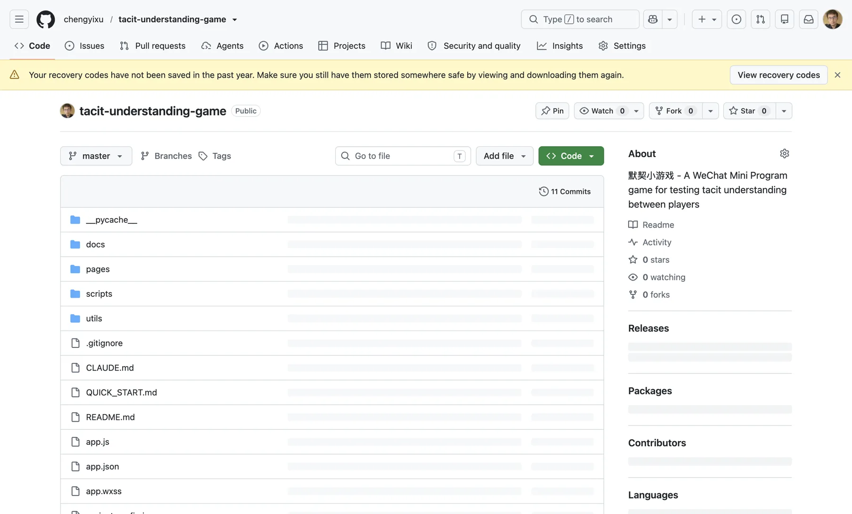
Task: View Branches list
Action: pos(166,156)
